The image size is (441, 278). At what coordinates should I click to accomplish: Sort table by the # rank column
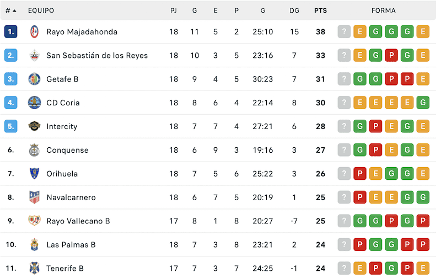[x=10, y=10]
